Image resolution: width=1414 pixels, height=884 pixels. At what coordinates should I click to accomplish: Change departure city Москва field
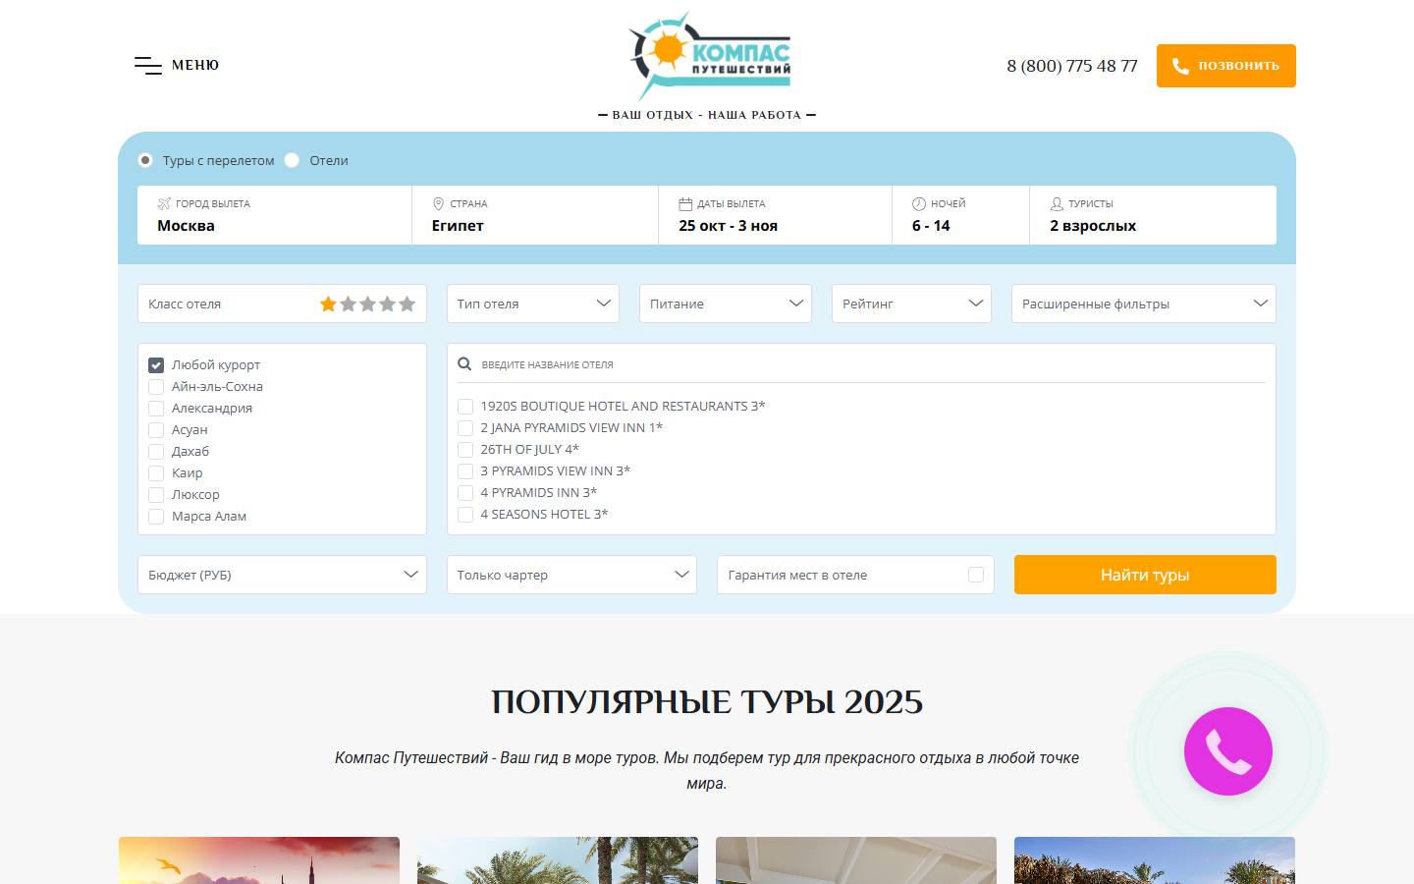click(275, 215)
